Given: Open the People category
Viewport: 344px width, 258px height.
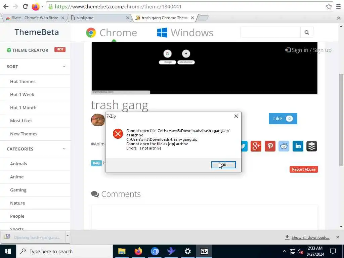Looking at the screenshot, I should pos(17,216).
